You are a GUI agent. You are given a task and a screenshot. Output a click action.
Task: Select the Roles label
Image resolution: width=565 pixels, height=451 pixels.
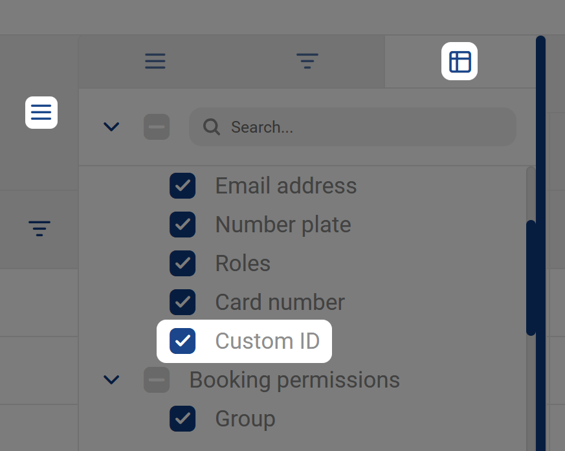[243, 263]
